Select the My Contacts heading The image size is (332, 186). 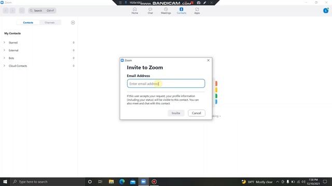12,33
